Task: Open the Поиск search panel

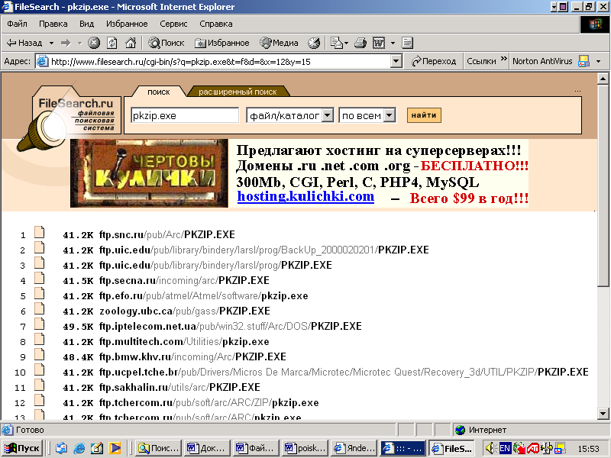Action: click(166, 43)
